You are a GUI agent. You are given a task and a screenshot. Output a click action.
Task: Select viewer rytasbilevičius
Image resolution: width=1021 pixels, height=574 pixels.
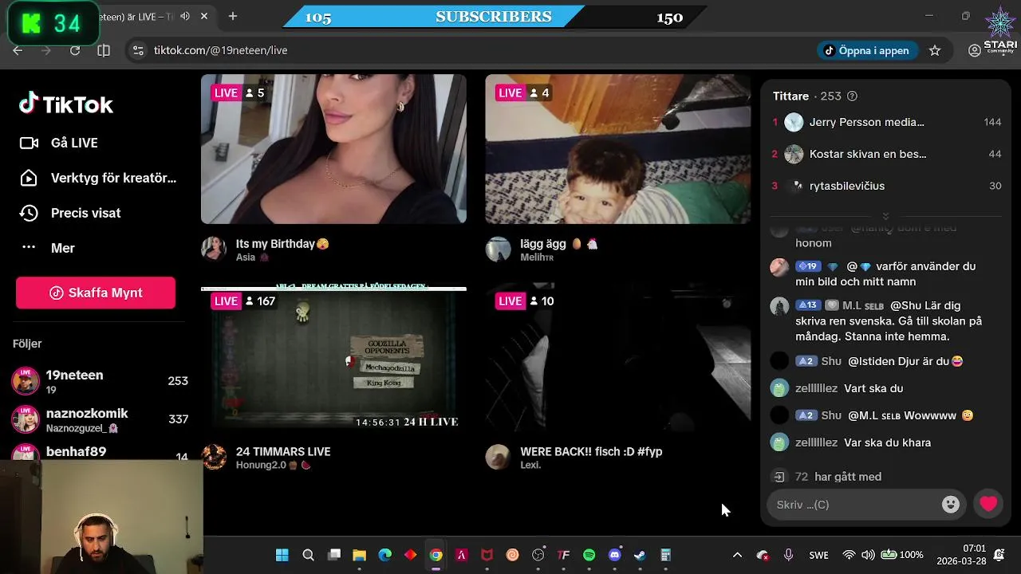tap(886, 186)
